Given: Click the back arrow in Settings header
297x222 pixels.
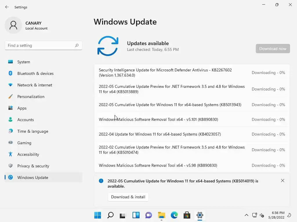Looking at the screenshot, I should point(7,7).
